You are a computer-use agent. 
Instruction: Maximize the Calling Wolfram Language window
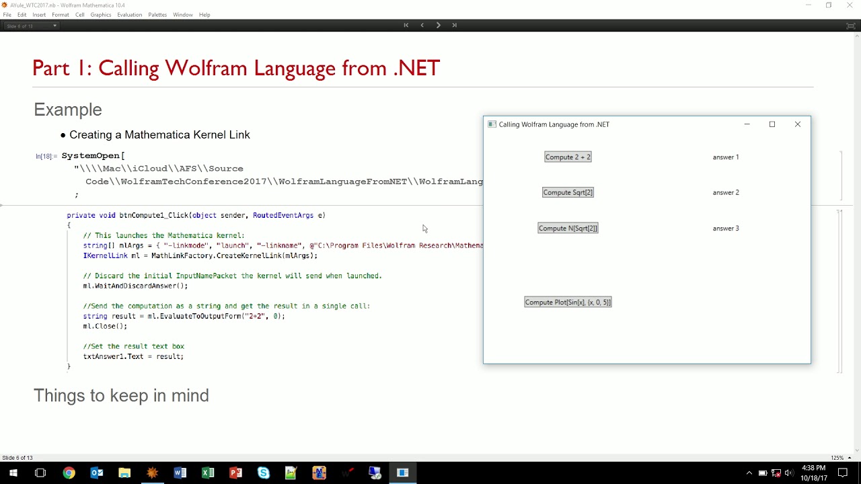[x=772, y=124]
